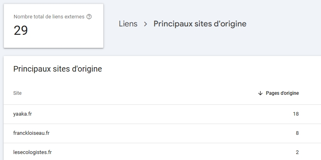Click the 18 pages count for yaaka.fr
Screen dimensions: 321x160
point(296,114)
